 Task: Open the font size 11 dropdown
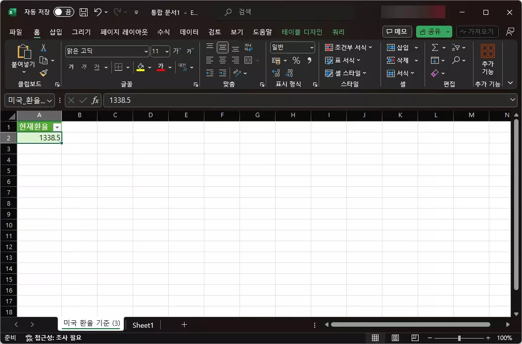[x=167, y=51]
